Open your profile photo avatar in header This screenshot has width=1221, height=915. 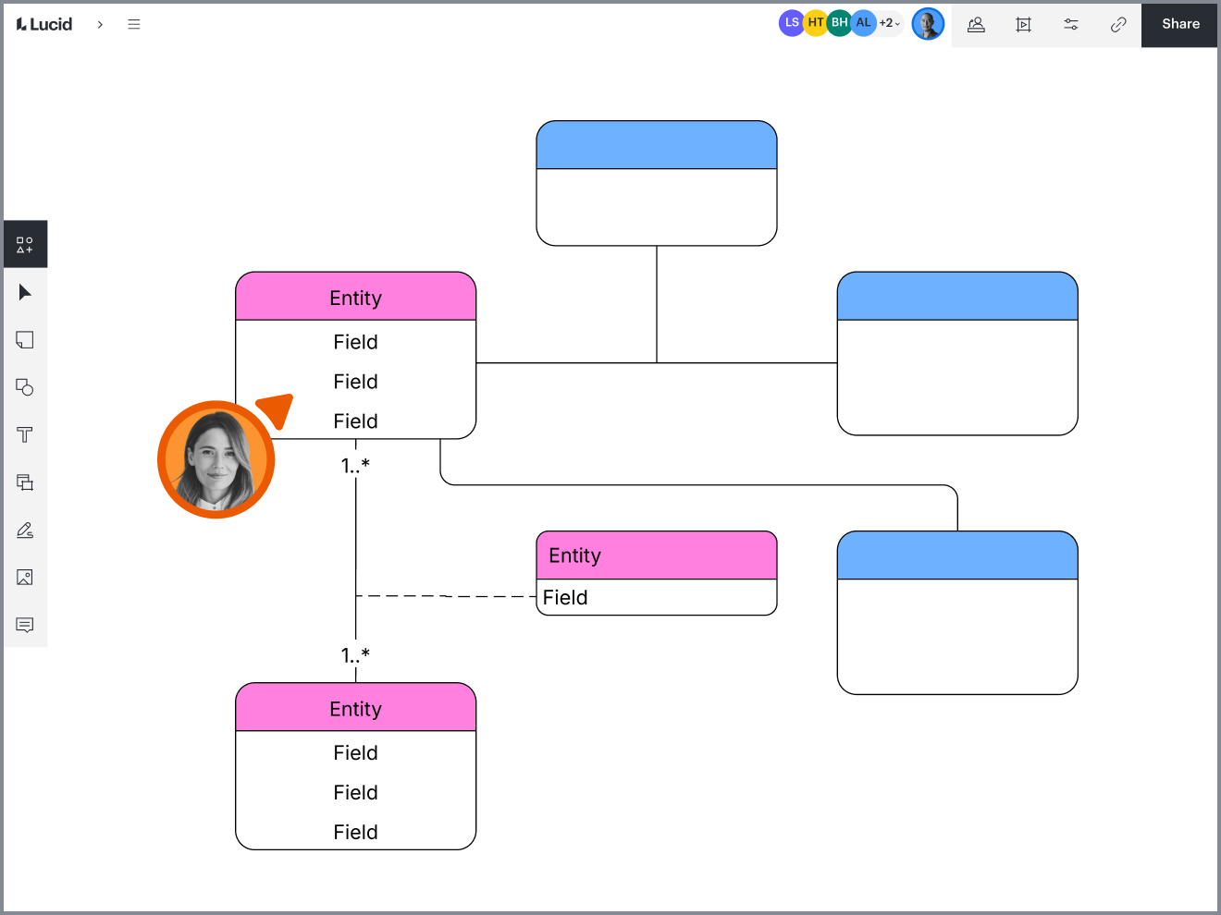pos(928,24)
